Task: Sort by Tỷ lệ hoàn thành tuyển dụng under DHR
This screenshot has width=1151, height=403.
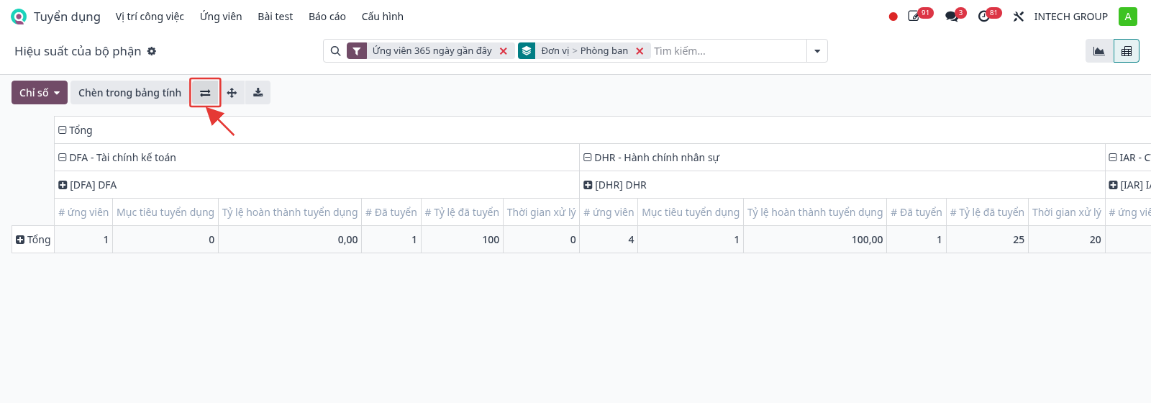Action: tap(815, 212)
